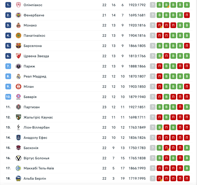Open the Віртус Болонья logo

[x=18, y=158]
